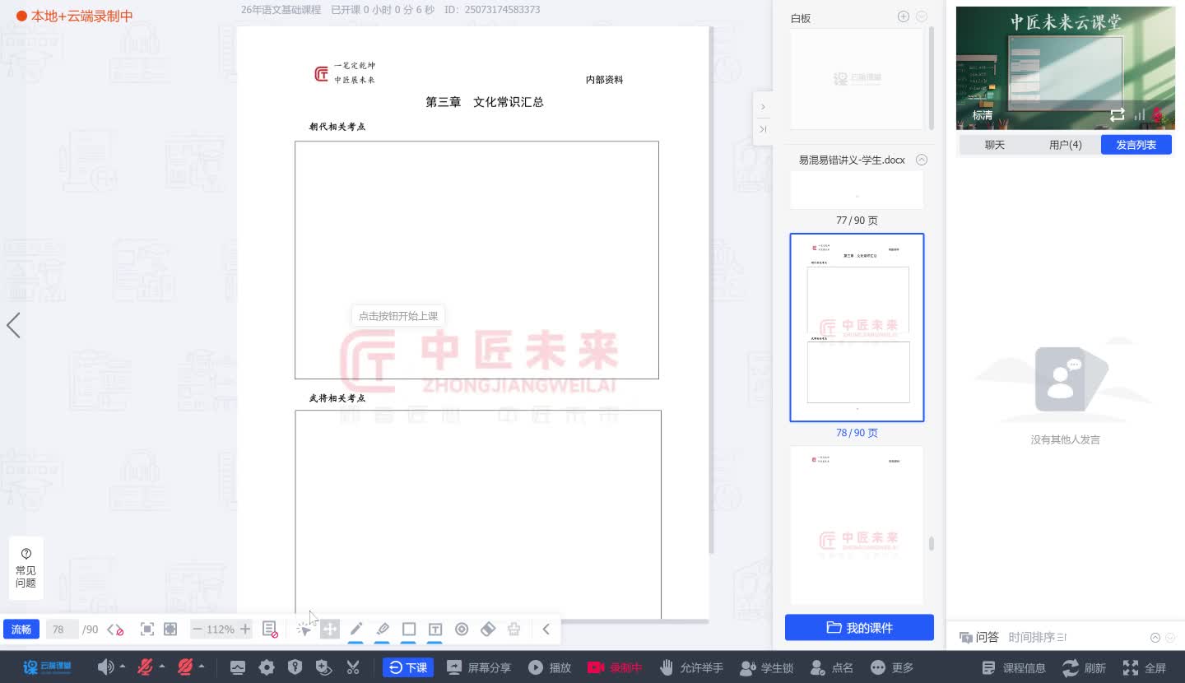The height and width of the screenshot is (683, 1185).
Task: Select the laser pointer tool
Action: (x=462, y=629)
